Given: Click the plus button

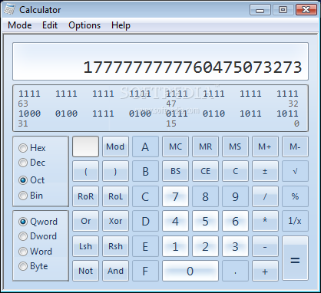Looking at the screenshot, I should 265,271.
